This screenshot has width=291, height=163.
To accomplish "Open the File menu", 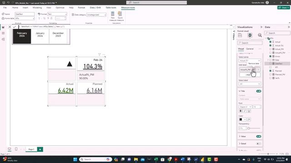I will pyautogui.click(x=5, y=8).
